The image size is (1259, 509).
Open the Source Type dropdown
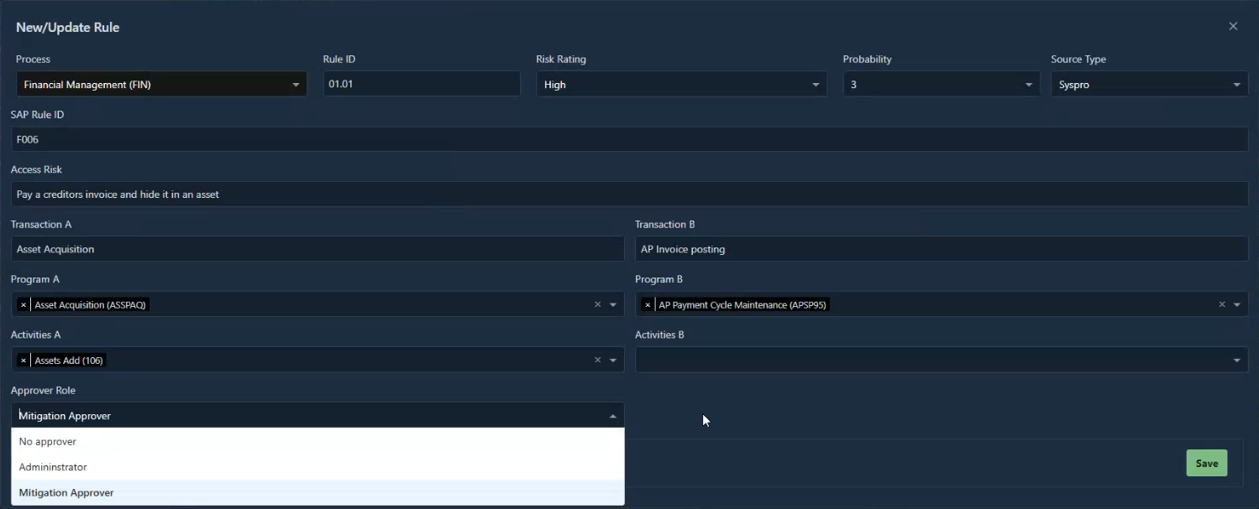[x=1149, y=84]
